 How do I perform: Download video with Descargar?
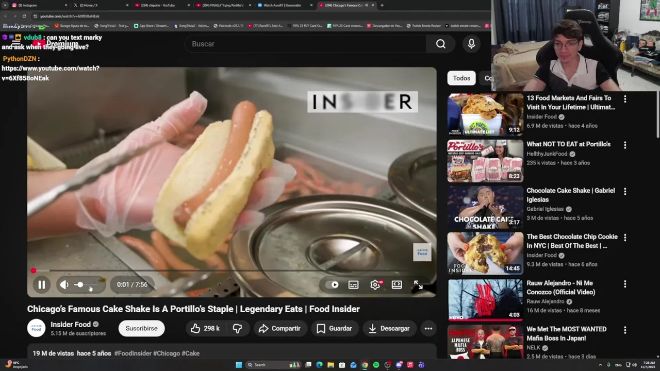(x=389, y=328)
